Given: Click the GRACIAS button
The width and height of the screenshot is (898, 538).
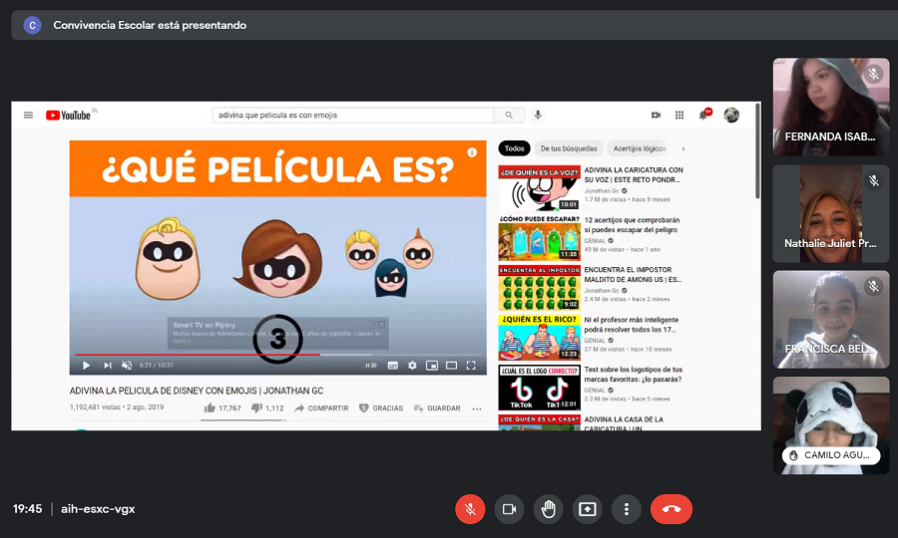Looking at the screenshot, I should click(x=381, y=408).
